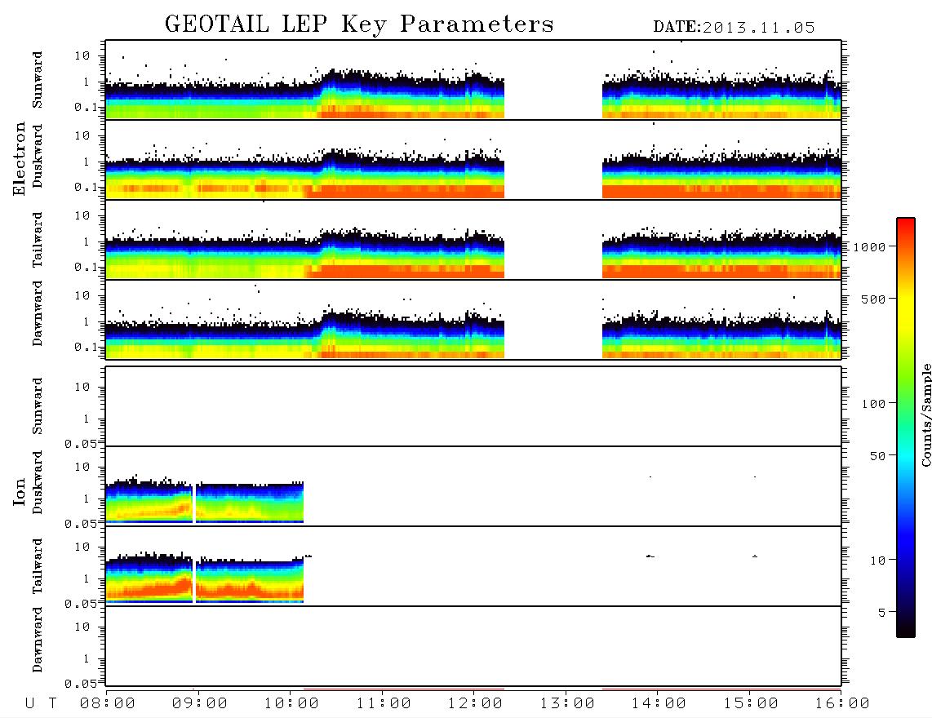Click the 12:00 time tick label
The image size is (932, 718).
(x=475, y=703)
